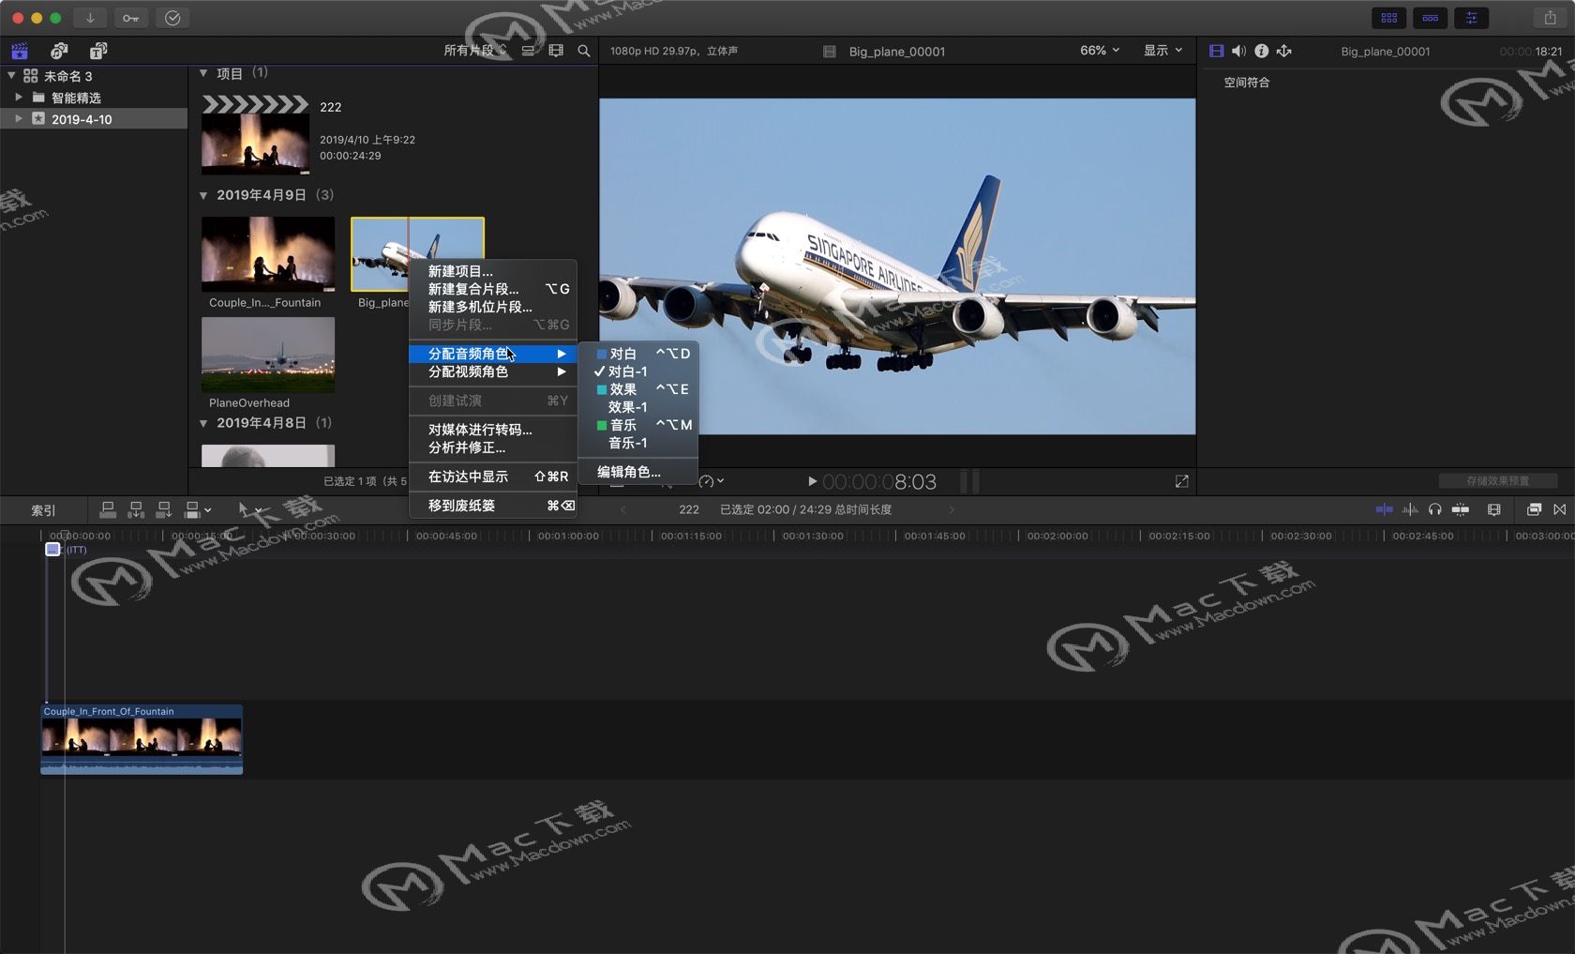Click the 存储效果预置 button
This screenshot has width=1575, height=954.
1497,481
